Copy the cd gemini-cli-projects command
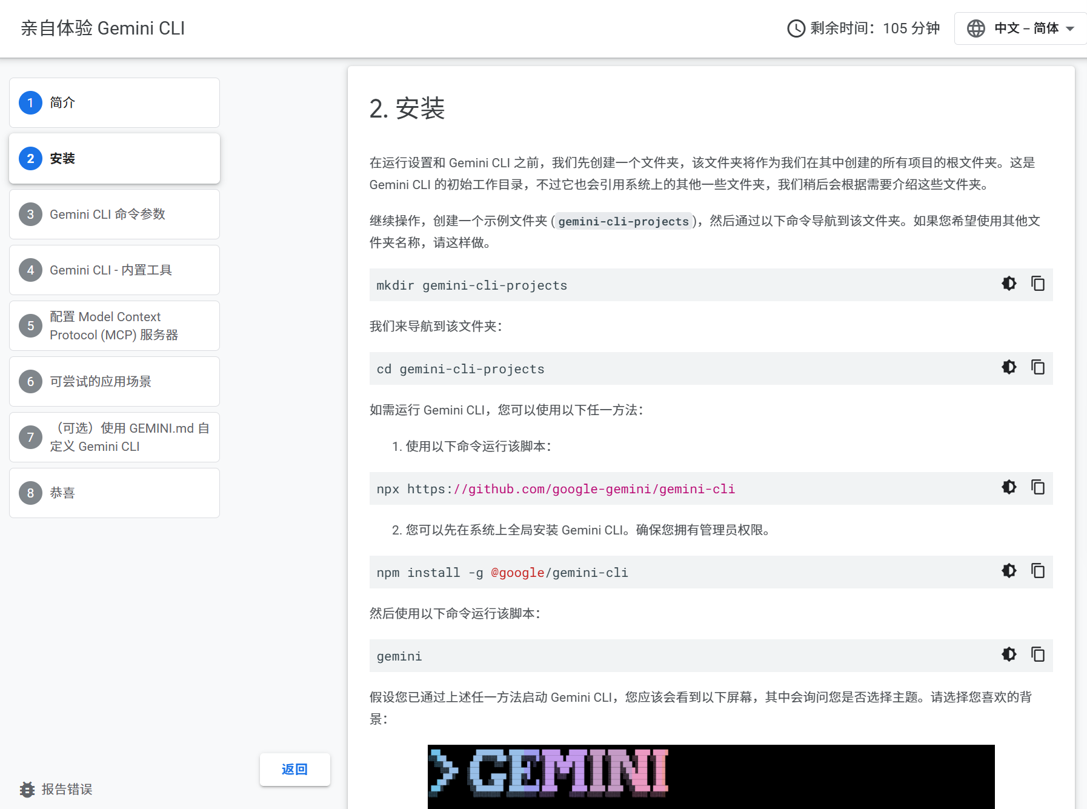Image resolution: width=1087 pixels, height=809 pixels. click(x=1038, y=367)
